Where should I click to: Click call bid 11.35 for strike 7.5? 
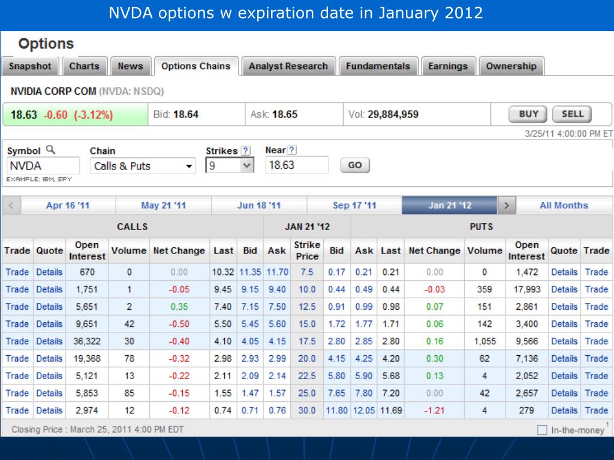250,273
